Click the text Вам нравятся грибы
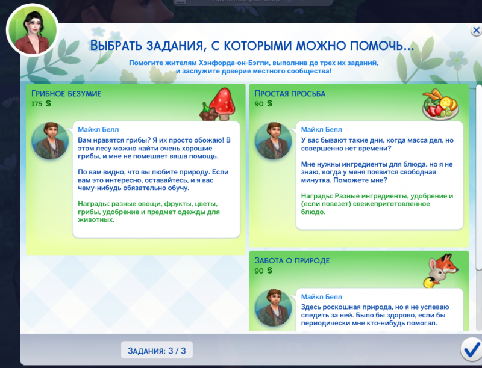The height and width of the screenshot is (368, 482). pos(114,140)
